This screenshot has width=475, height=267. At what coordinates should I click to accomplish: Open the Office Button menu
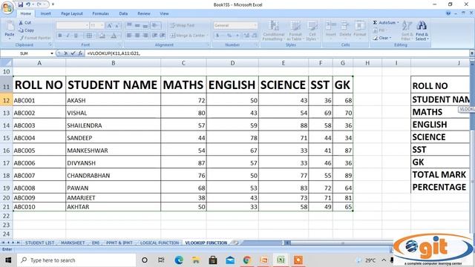pyautogui.click(x=7, y=7)
